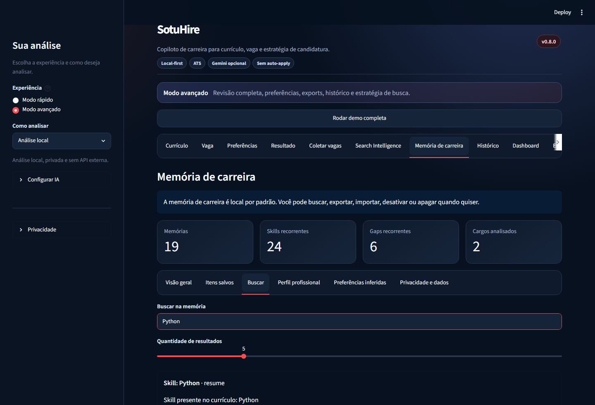Click the Buscar na memória input field
This screenshot has height=405, width=595.
point(359,322)
